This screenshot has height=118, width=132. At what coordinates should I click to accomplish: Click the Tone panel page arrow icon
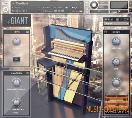[28, 32]
